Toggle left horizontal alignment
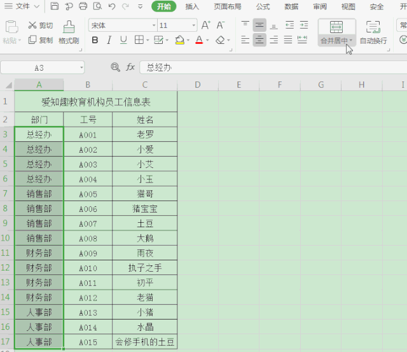This screenshot has height=352, width=407. click(x=245, y=40)
